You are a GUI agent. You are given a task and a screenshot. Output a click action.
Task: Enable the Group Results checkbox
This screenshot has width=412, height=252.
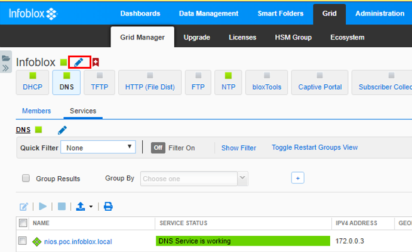point(26,179)
